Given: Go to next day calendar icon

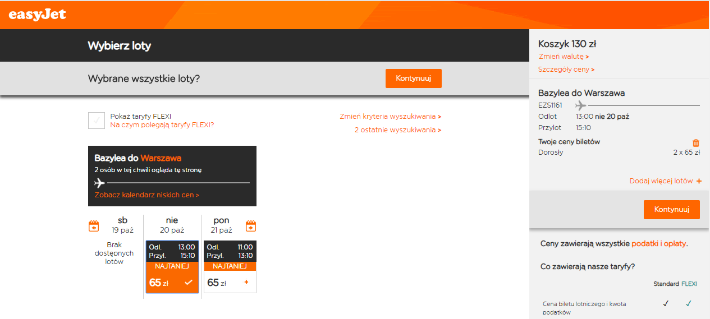Looking at the screenshot, I should point(251,226).
